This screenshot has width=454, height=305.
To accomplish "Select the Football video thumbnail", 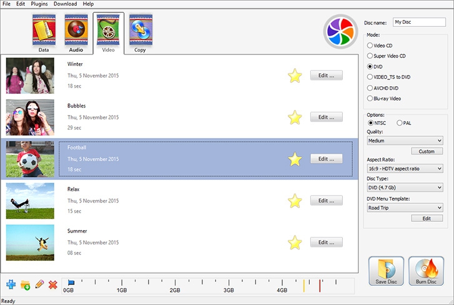I will (30, 159).
